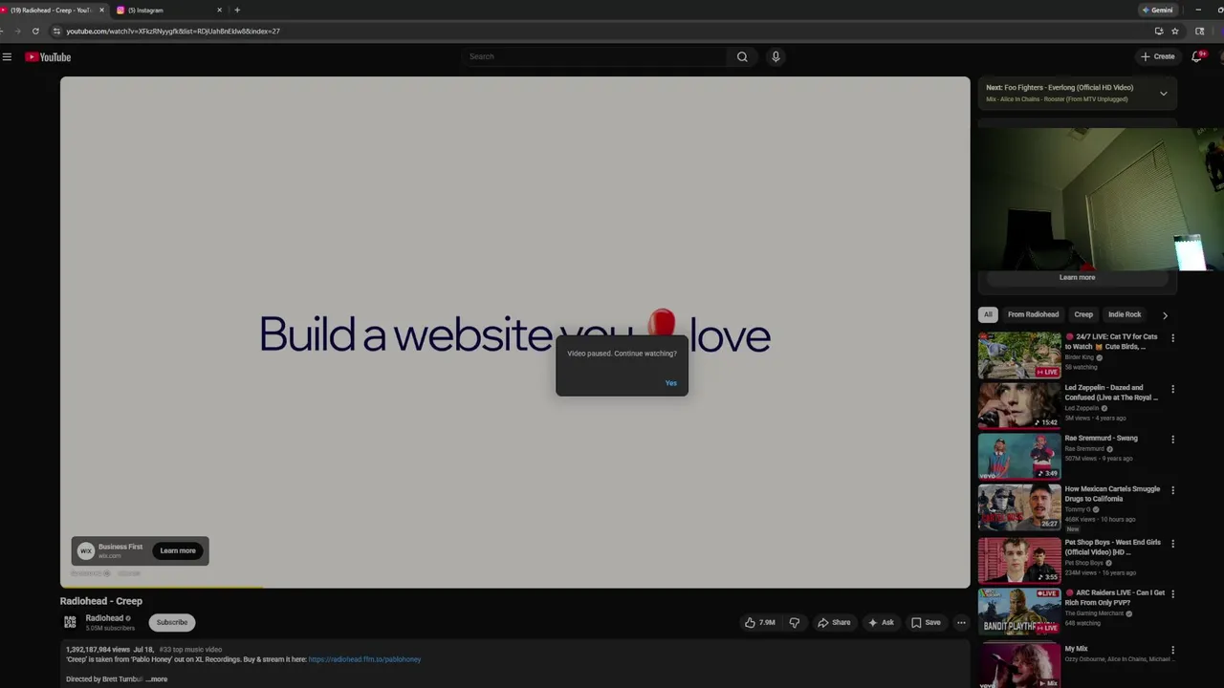
Task: Select the Indie Rock chip
Action: point(1125,314)
